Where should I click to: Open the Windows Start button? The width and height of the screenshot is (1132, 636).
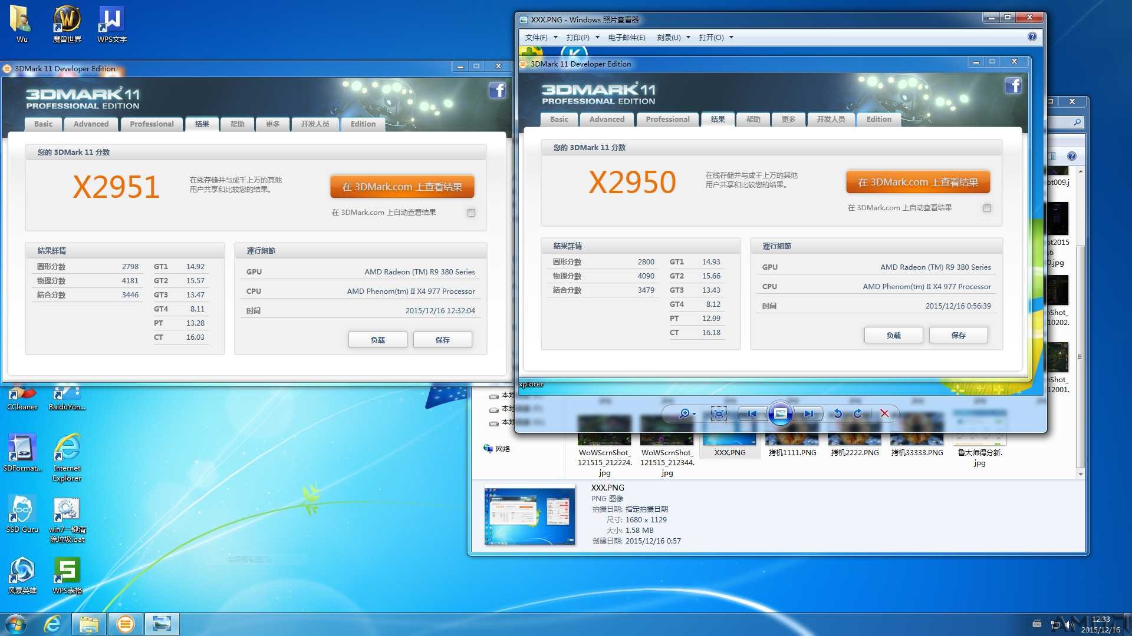tap(16, 624)
